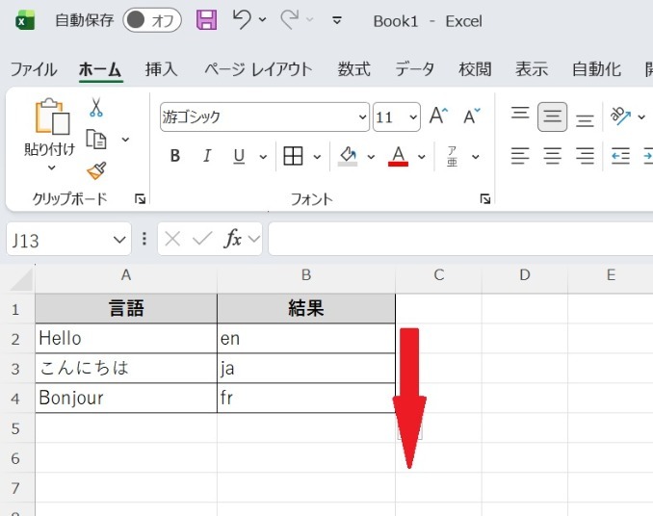Open the Name Box dropdown arrow

(x=119, y=240)
